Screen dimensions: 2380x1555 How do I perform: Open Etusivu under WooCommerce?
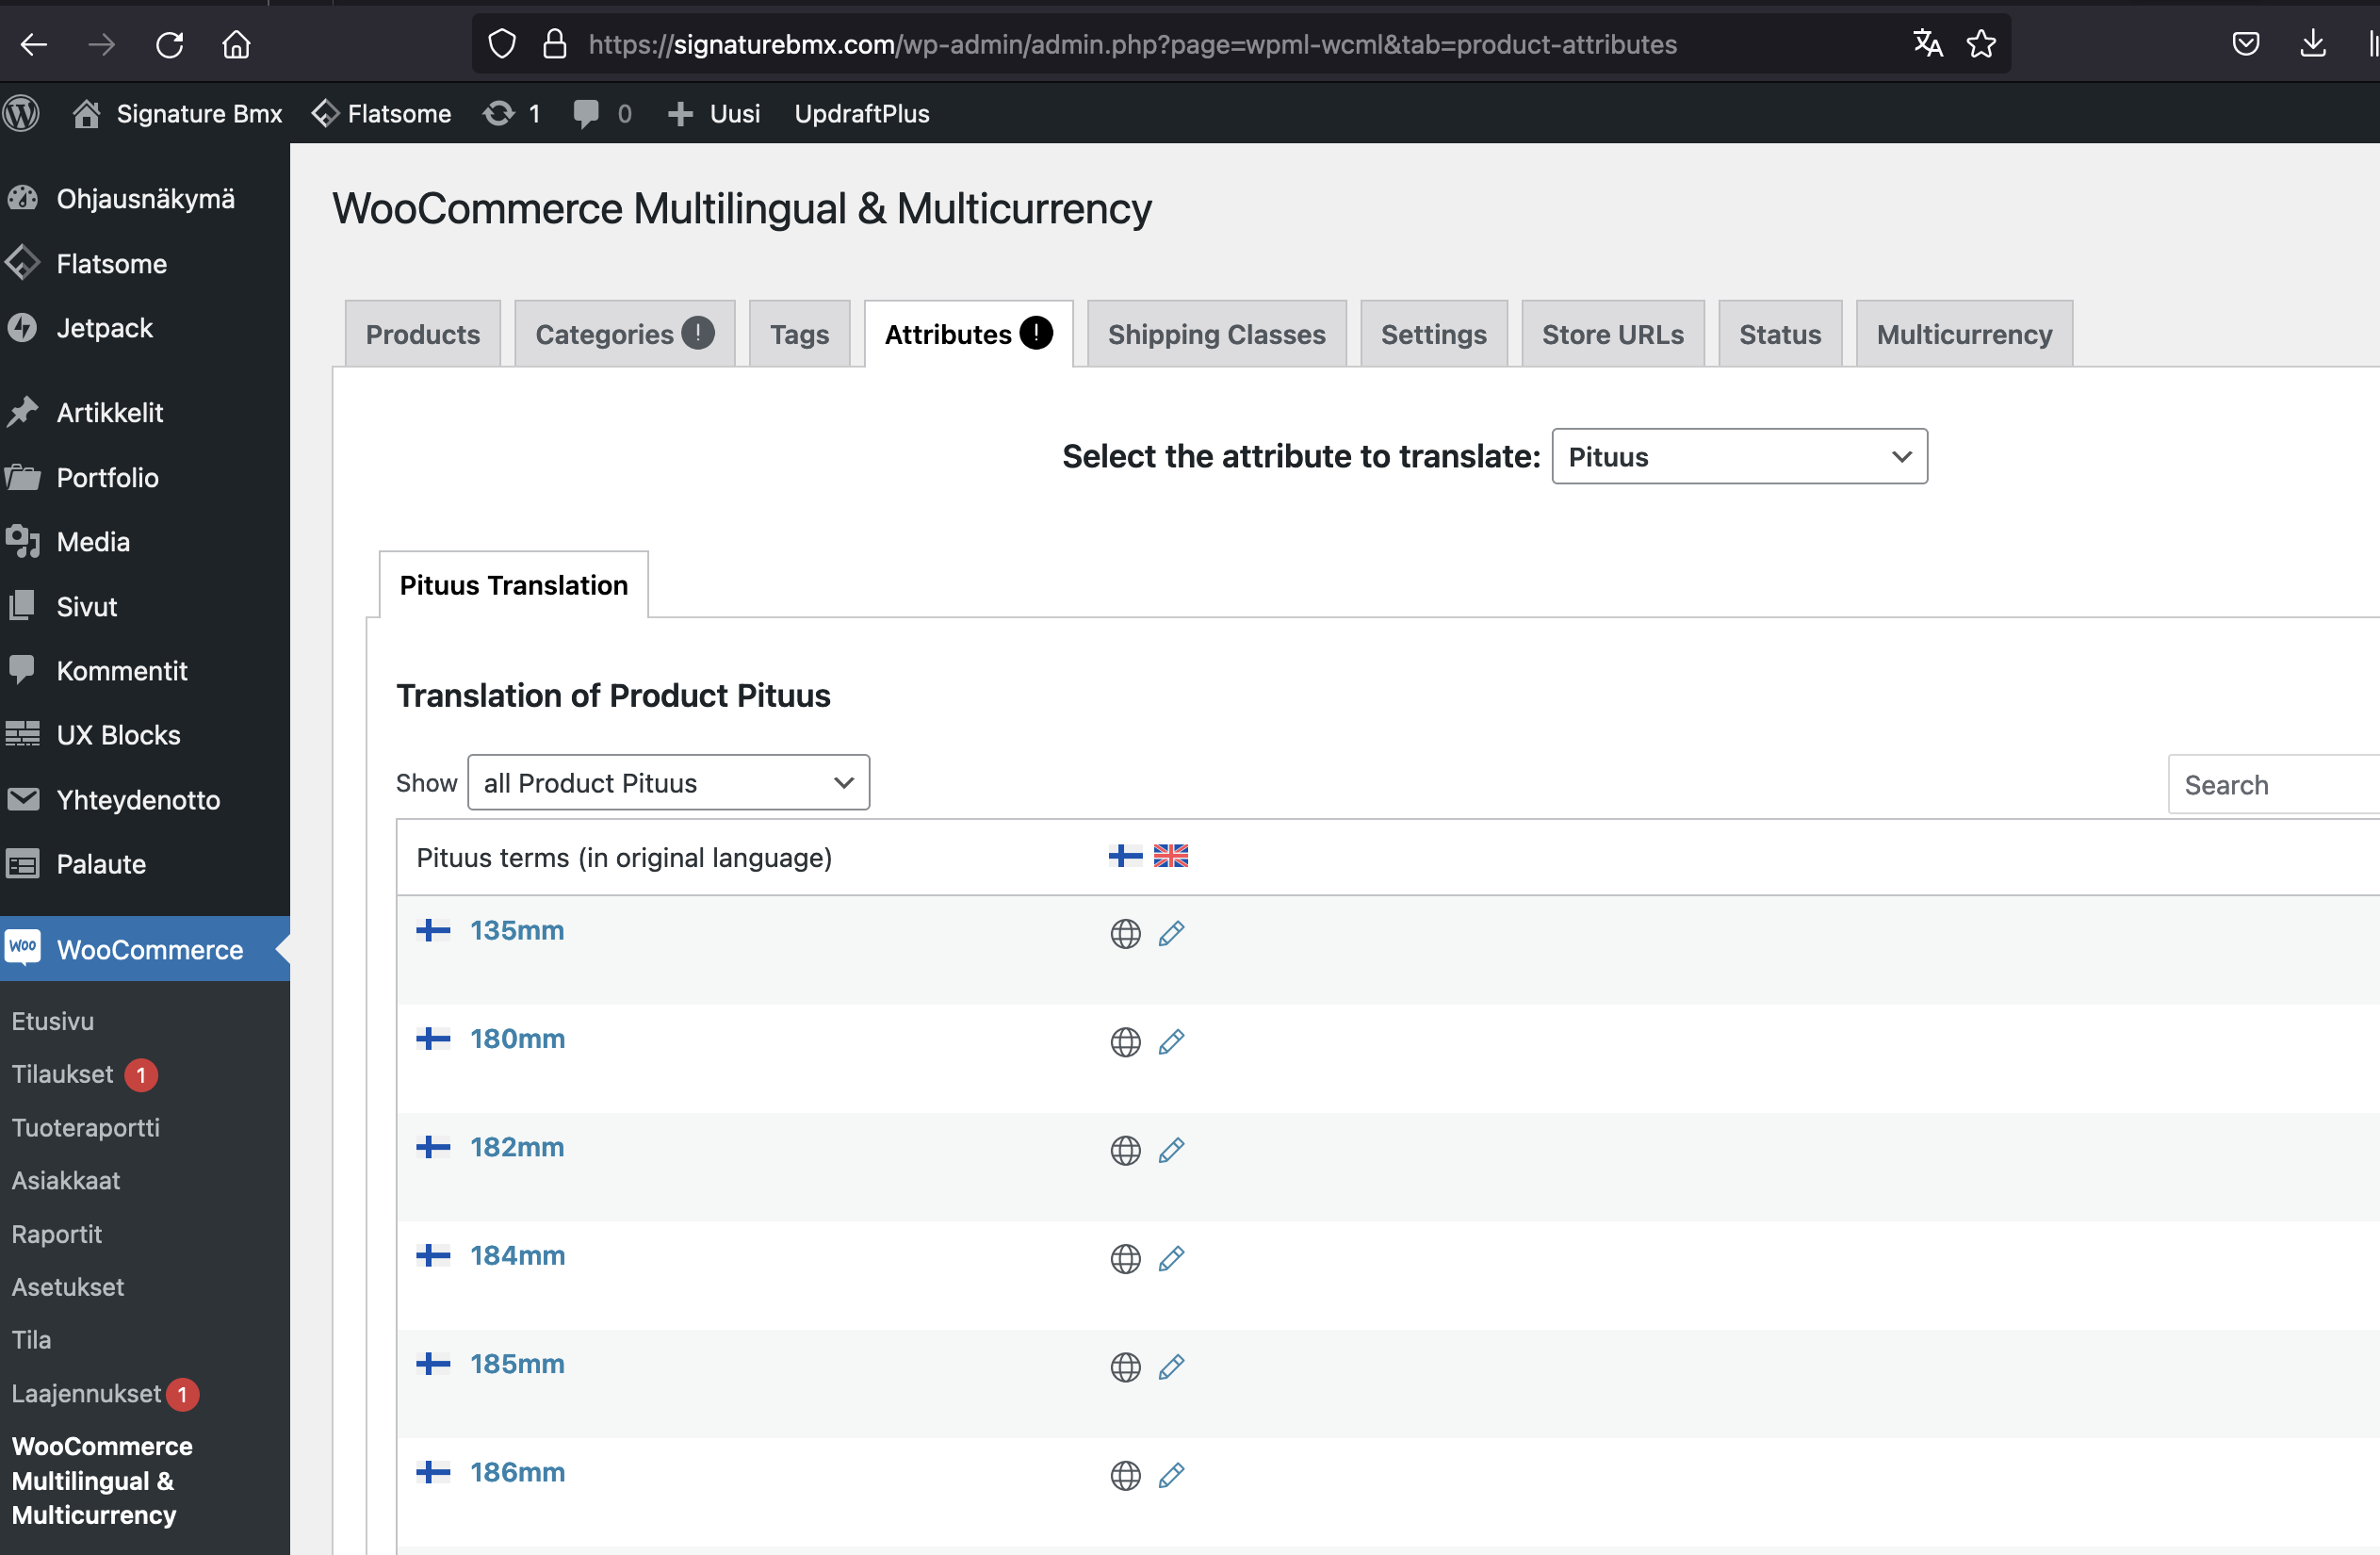(53, 1021)
